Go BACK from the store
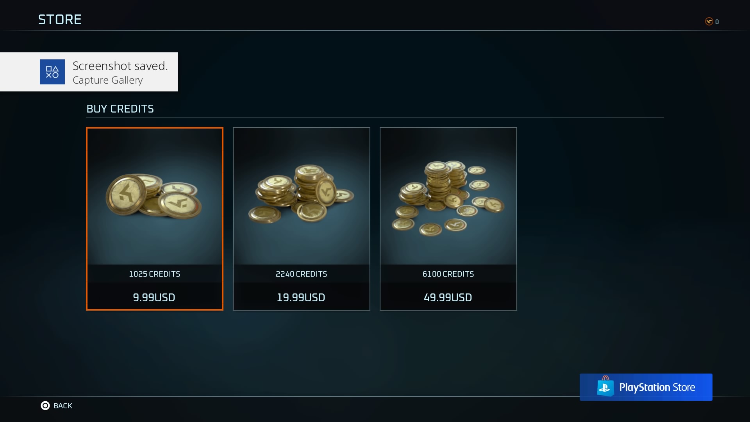 pos(63,406)
